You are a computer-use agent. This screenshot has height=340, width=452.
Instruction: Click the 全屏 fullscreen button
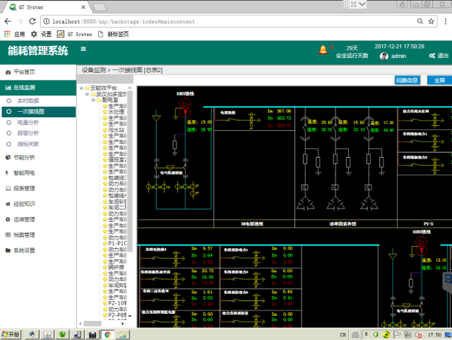point(439,80)
